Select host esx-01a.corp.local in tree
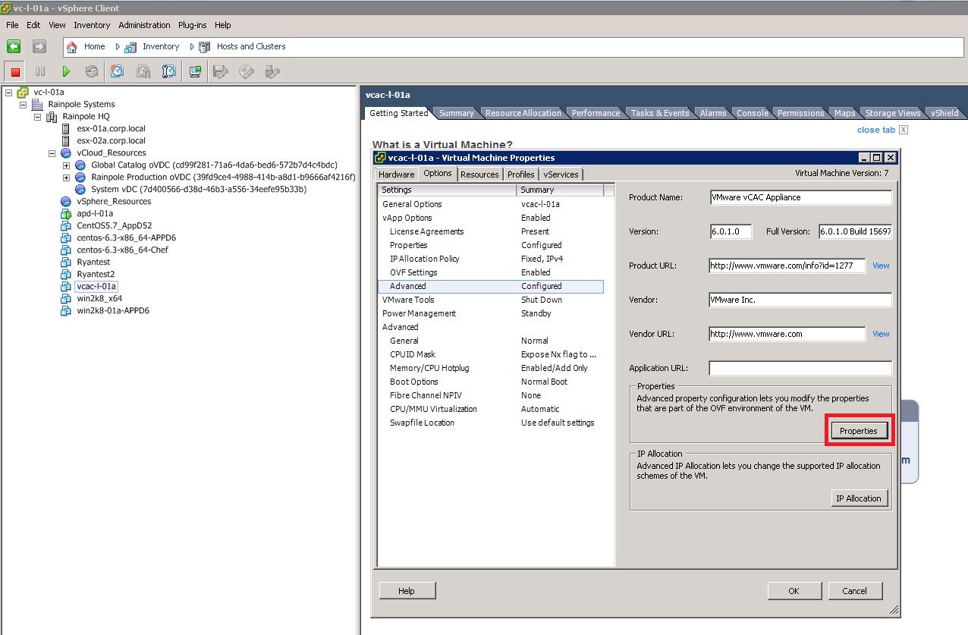This screenshot has width=968, height=635. (111, 129)
